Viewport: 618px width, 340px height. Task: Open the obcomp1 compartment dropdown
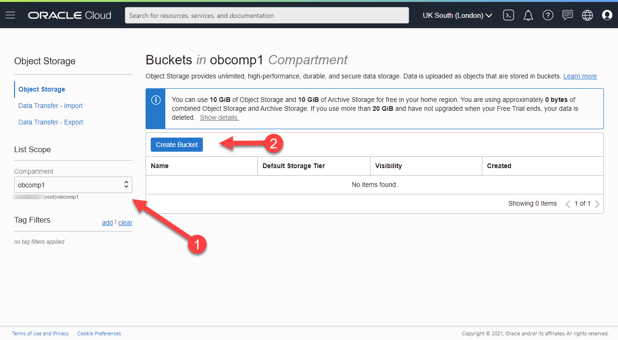click(73, 185)
